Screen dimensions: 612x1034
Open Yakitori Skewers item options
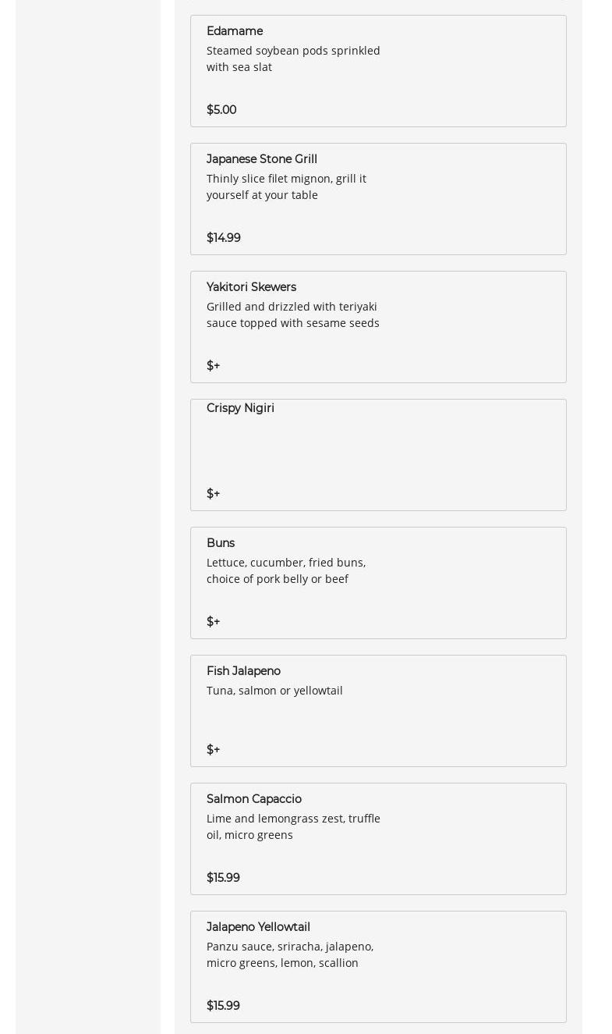251,287
